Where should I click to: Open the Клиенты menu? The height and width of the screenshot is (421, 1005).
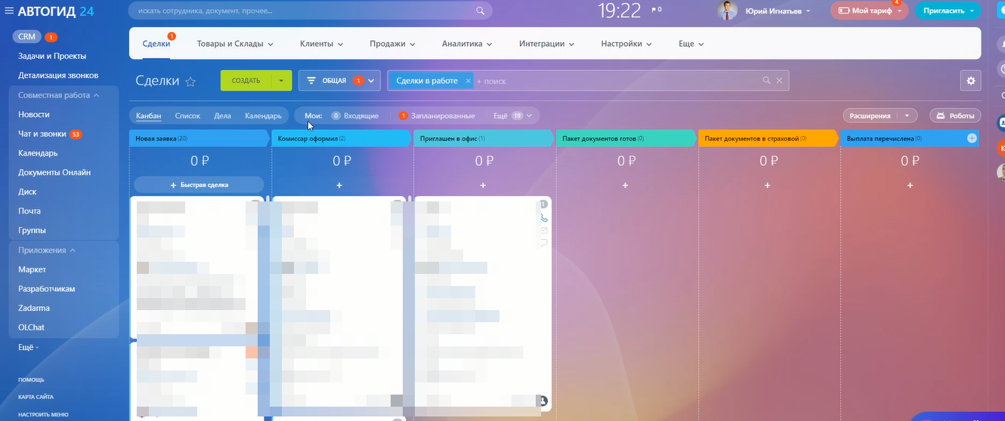click(x=321, y=44)
